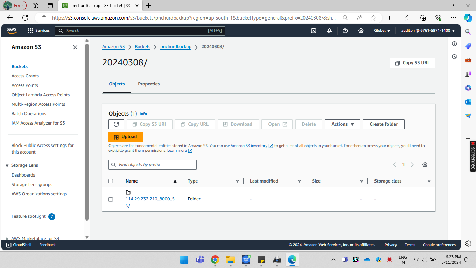Open the AWS home logo

click(x=12, y=31)
